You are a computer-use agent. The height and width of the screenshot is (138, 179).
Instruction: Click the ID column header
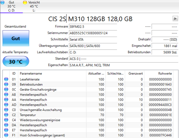coord(14,74)
